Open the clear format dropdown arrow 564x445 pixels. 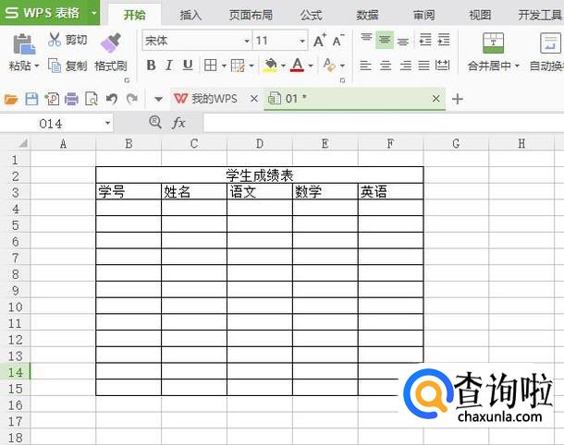(x=342, y=66)
